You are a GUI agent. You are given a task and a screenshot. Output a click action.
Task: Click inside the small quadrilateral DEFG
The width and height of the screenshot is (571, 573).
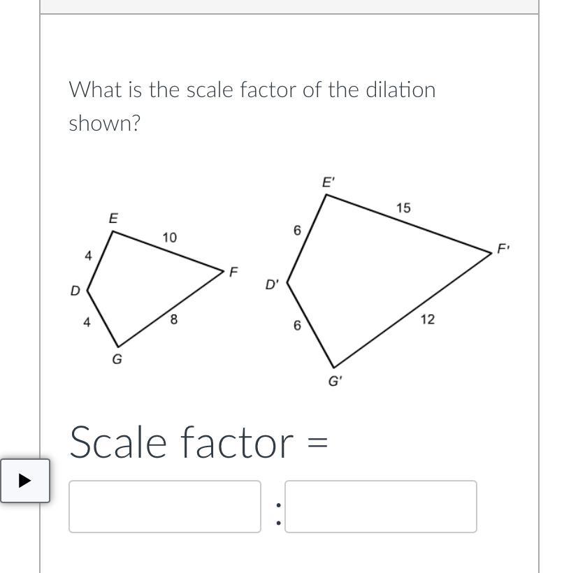[147, 286]
